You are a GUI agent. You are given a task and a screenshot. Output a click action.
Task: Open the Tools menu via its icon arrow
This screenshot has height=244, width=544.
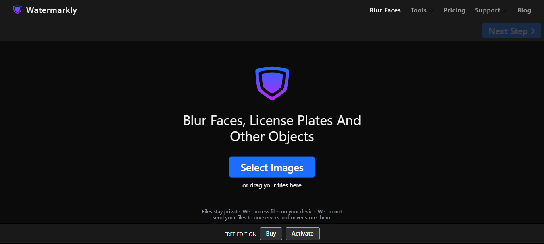(x=431, y=11)
